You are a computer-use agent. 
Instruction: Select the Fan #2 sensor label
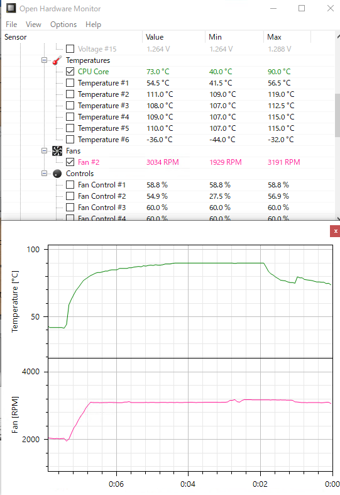pyautogui.click(x=89, y=162)
